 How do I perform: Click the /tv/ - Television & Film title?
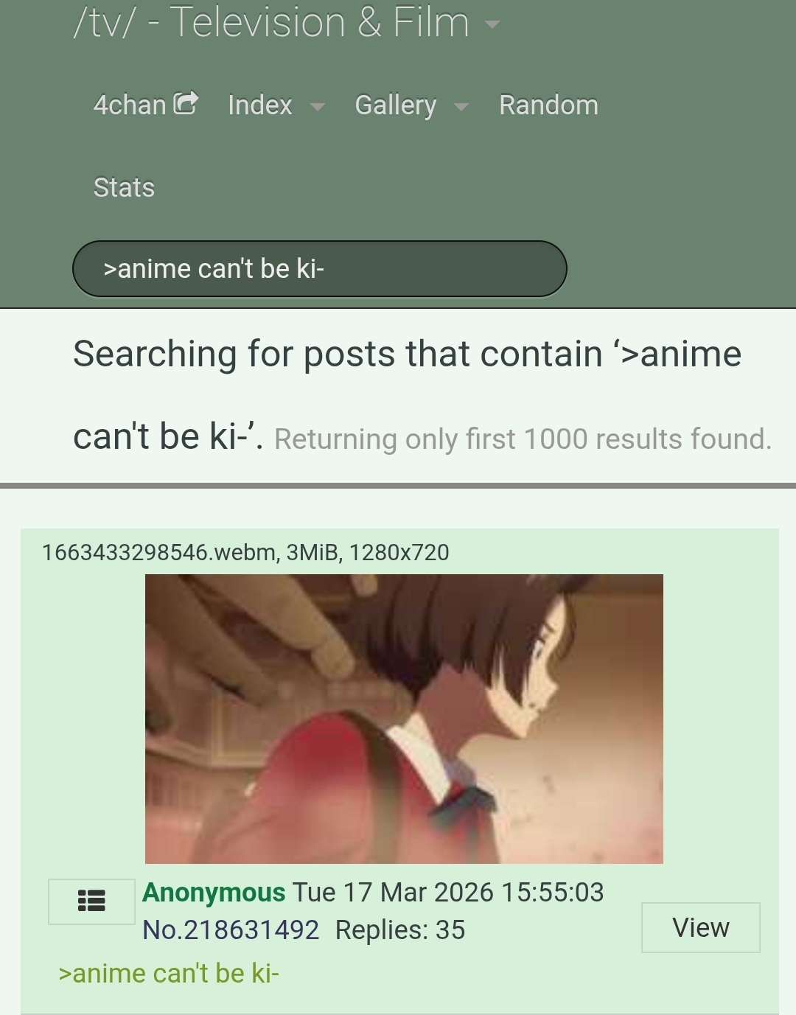click(x=271, y=22)
